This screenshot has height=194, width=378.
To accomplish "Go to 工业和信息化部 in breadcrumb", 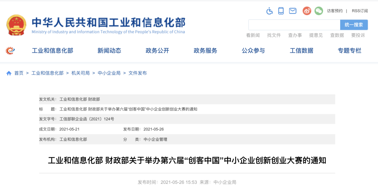I will point(48,73).
